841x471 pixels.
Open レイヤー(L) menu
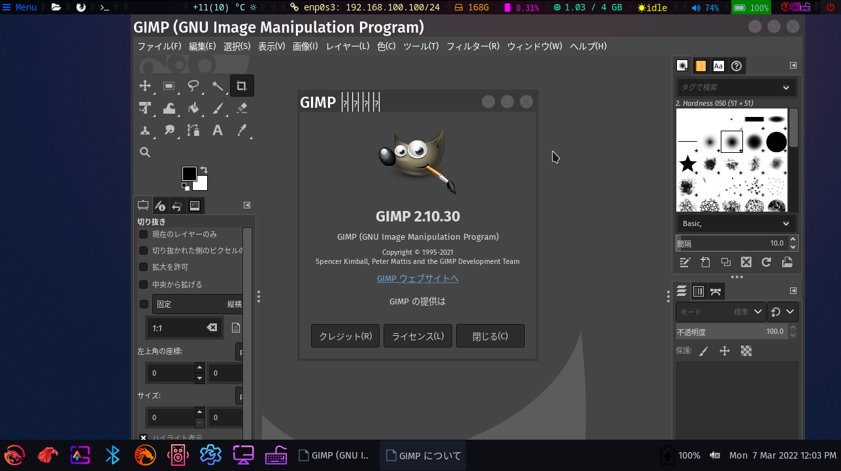click(348, 46)
